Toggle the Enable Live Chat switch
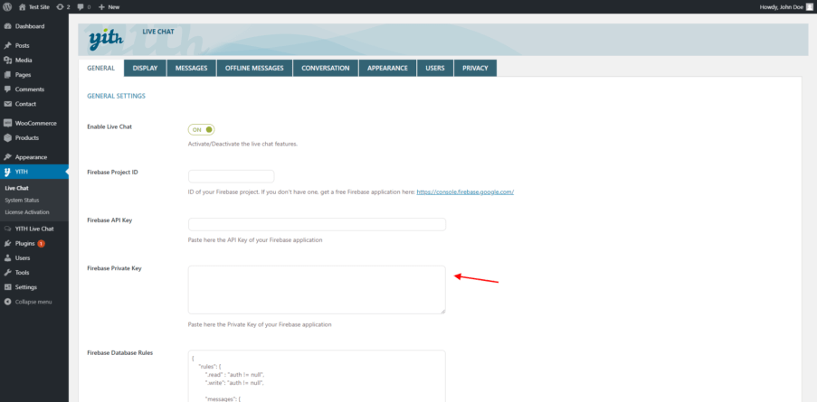The image size is (817, 402). point(202,129)
